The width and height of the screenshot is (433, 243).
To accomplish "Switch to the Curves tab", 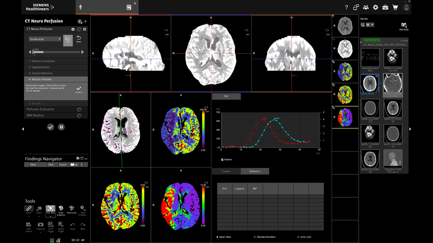I will tap(226, 171).
